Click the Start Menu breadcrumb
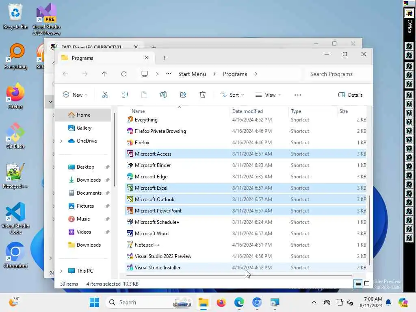This screenshot has width=416, height=312. (x=192, y=74)
